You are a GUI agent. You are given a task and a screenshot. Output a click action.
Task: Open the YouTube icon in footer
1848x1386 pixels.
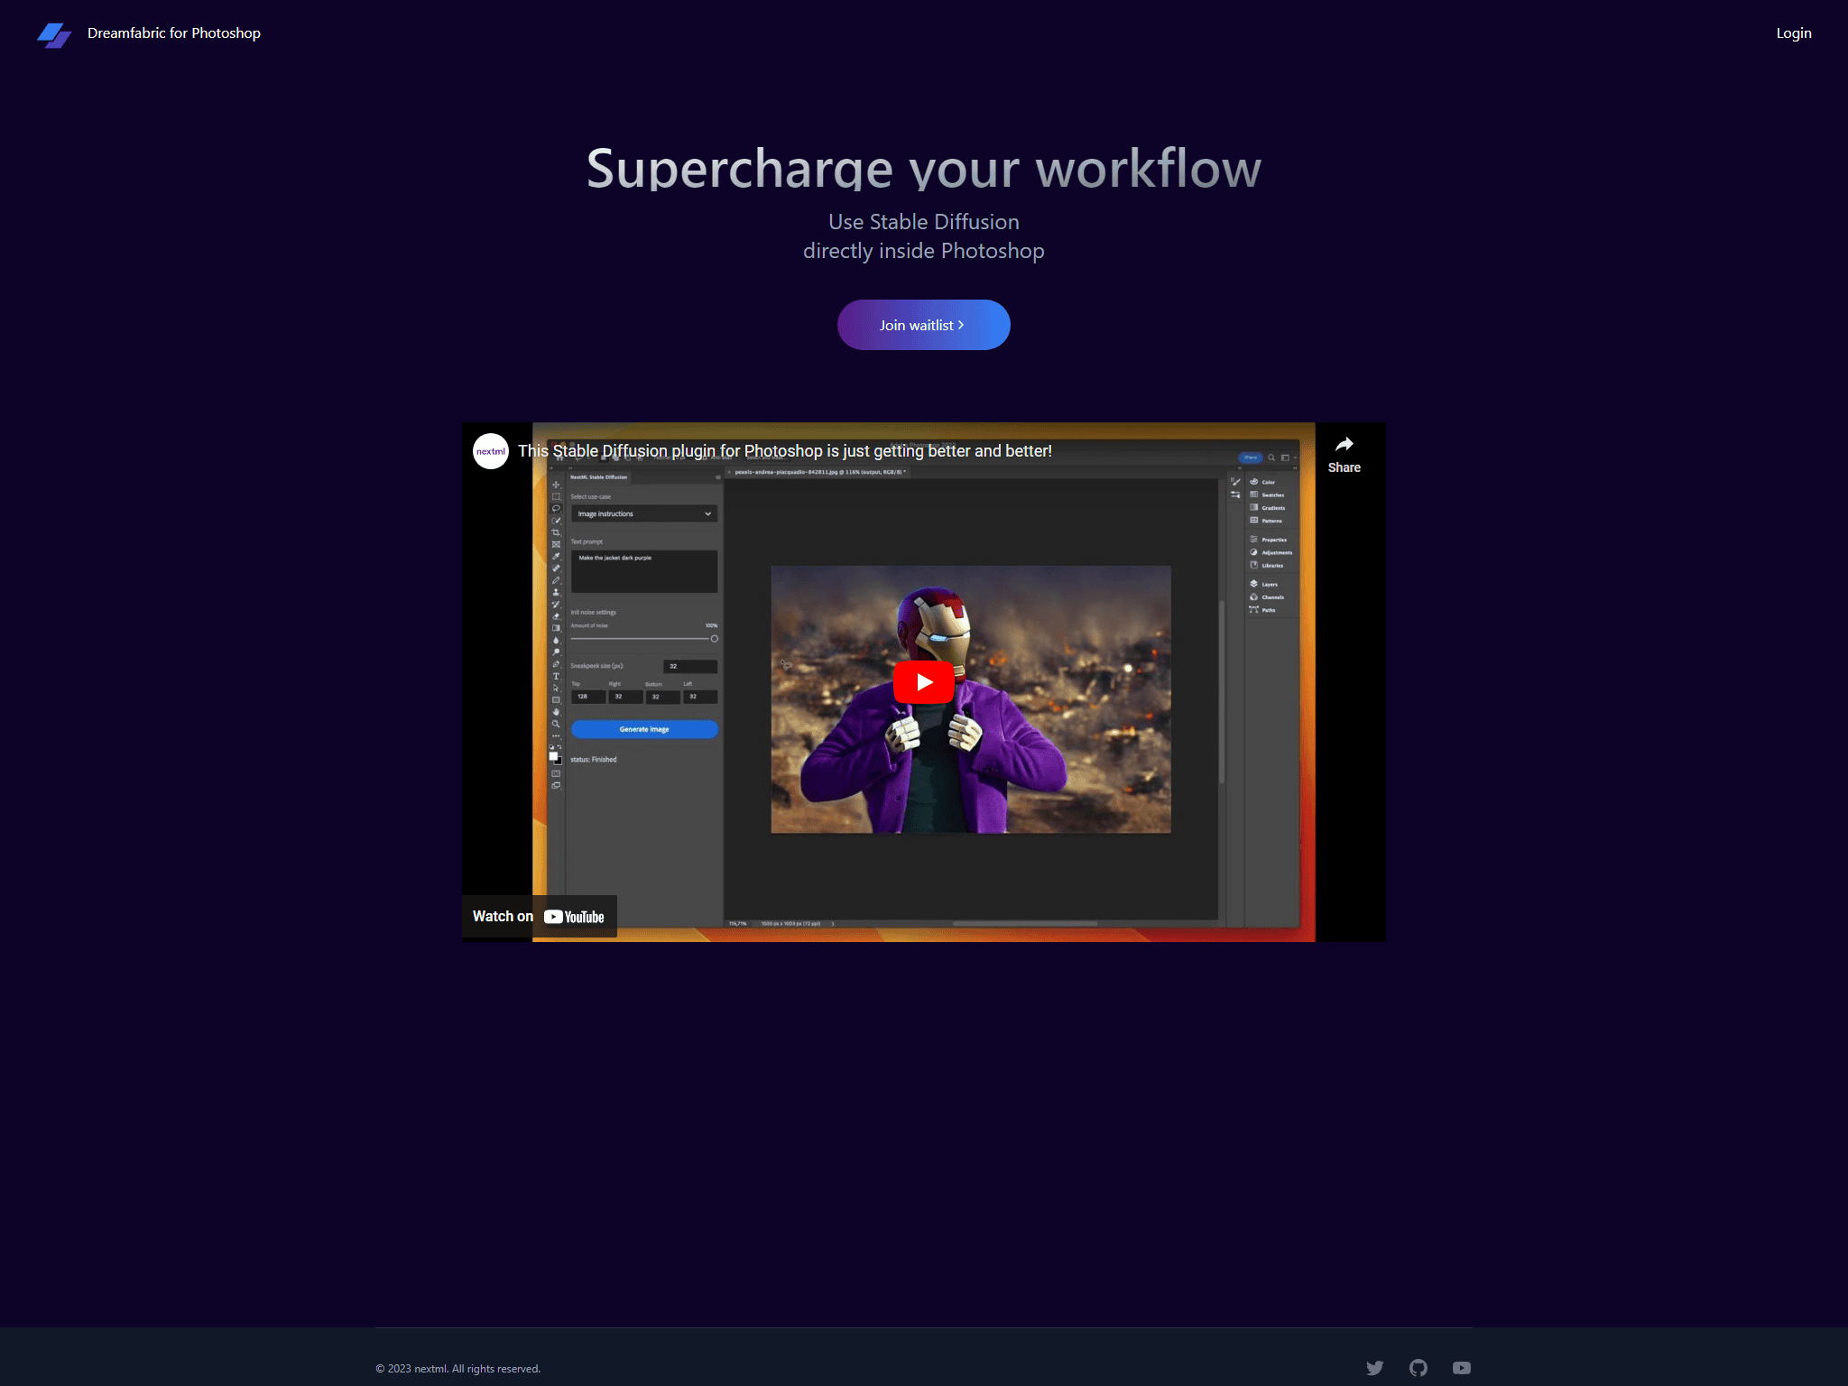[x=1461, y=1368]
